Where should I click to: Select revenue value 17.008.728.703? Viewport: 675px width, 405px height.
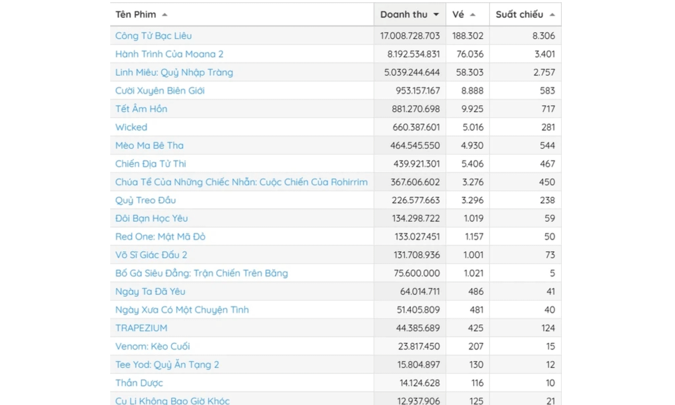(410, 36)
